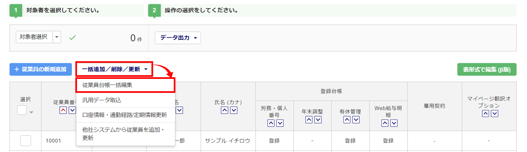Viewport: 527px width, 152px height.
Task: Choose 他社システムから従業員を追加・更新
Action: [126, 134]
